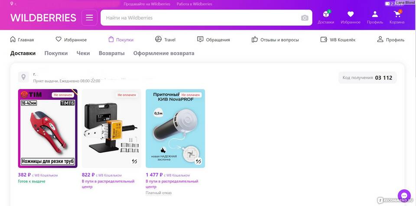The height and width of the screenshot is (206, 416).
Task: Click Не оплачен badge on welding iron
Action: (127, 95)
